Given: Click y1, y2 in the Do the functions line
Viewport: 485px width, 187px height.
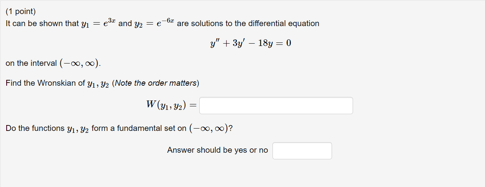Looking at the screenshot, I should pyautogui.click(x=78, y=129).
